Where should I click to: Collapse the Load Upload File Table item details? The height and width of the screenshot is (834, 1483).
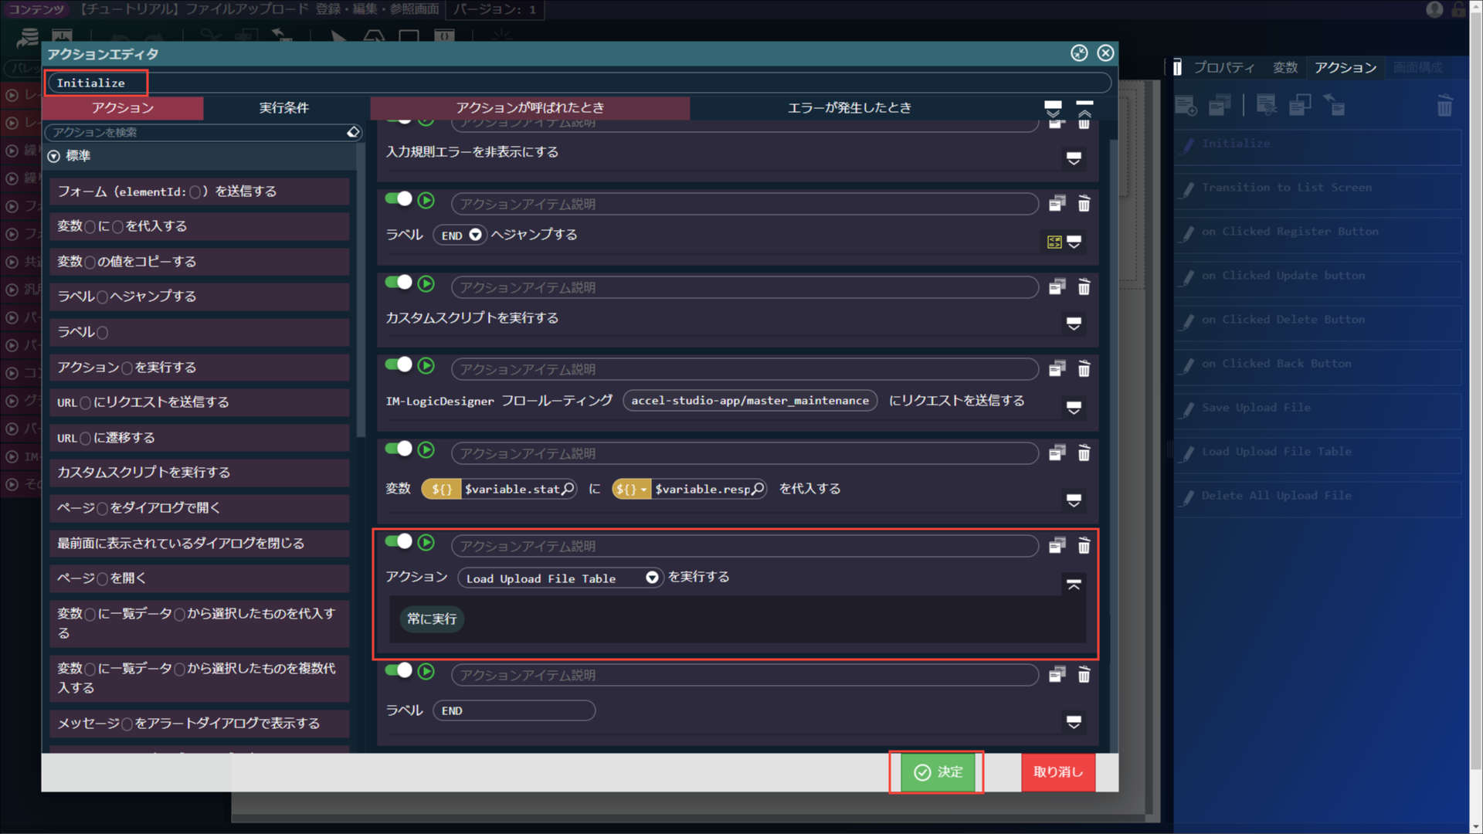click(x=1074, y=585)
